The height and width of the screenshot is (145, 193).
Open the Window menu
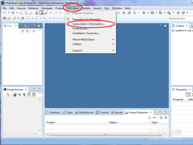tap(117, 8)
